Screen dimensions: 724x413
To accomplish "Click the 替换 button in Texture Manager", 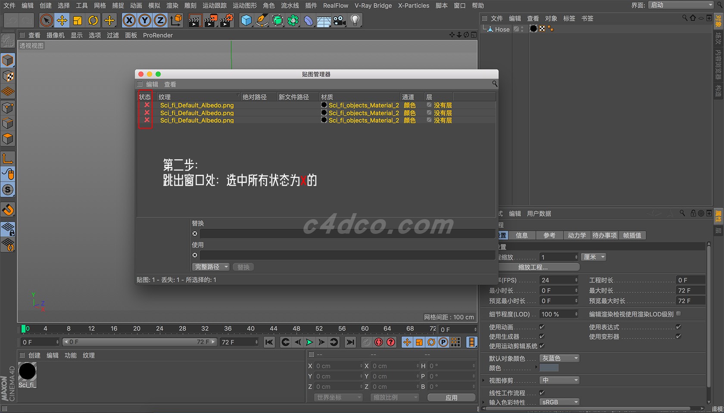I will [243, 267].
